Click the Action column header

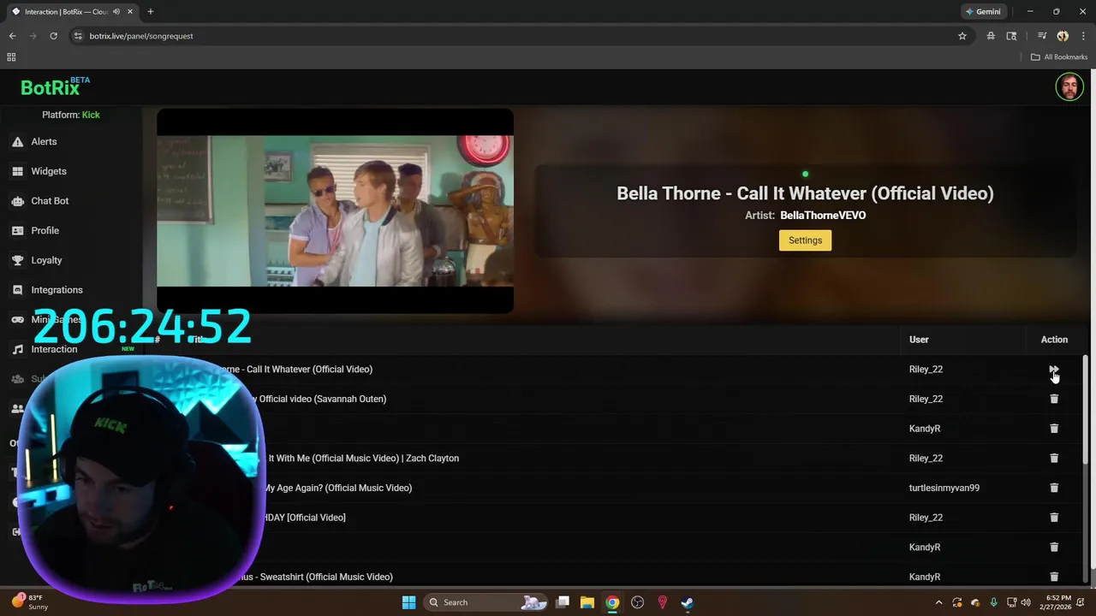[x=1054, y=340]
